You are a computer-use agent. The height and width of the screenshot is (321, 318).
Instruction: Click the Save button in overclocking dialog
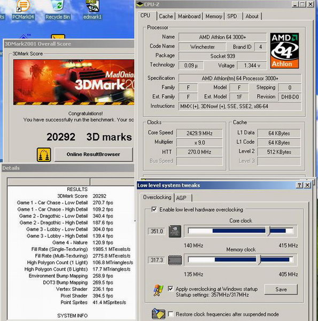tap(281, 289)
